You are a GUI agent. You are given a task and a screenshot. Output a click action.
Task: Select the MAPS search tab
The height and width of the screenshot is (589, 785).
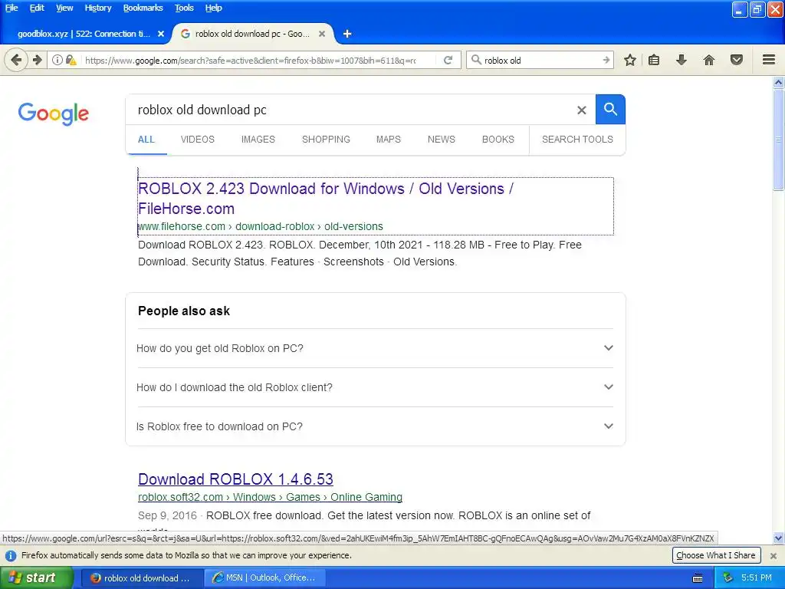point(388,140)
